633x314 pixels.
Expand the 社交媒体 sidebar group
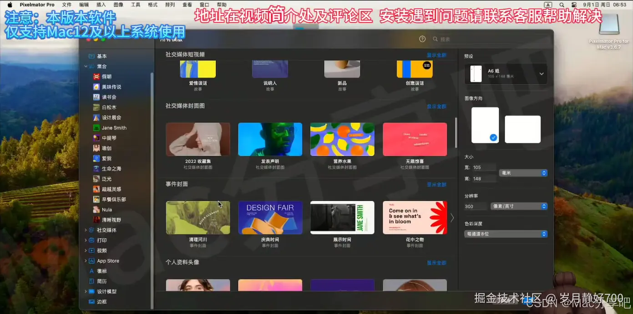(85, 230)
